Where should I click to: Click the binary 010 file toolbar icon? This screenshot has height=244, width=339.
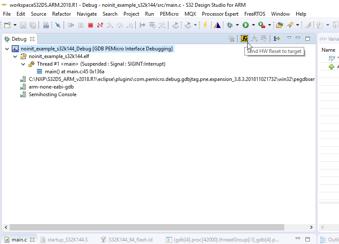click(46, 25)
